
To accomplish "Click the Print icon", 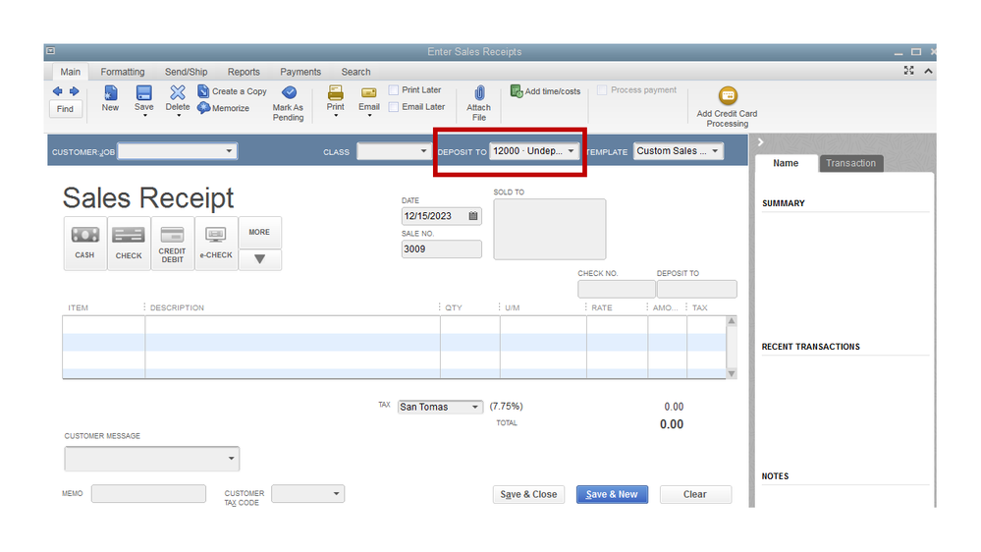I will 335,93.
